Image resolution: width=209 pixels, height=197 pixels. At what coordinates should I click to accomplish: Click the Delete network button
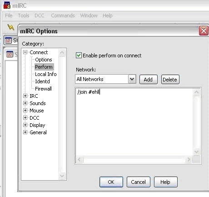(x=170, y=79)
